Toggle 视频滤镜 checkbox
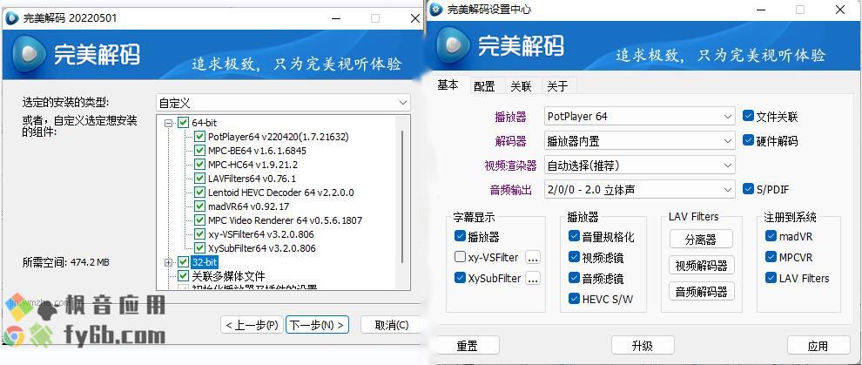The width and height of the screenshot is (862, 365). (x=574, y=257)
